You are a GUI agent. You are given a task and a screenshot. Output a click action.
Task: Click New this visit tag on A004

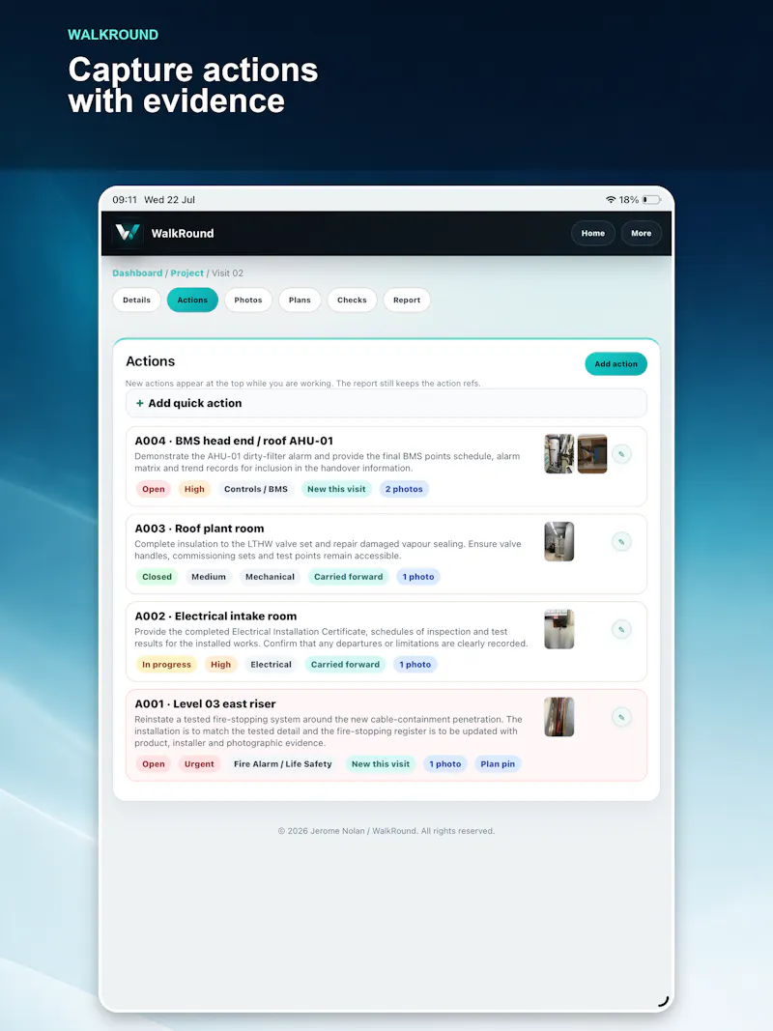[x=336, y=489]
